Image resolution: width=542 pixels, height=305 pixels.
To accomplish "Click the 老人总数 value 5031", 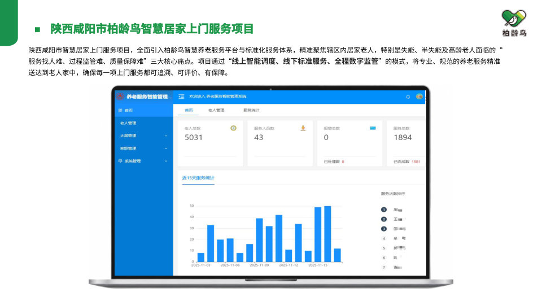I will 194,138.
